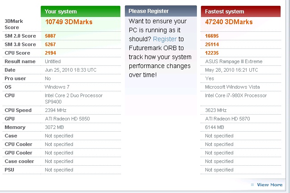Click your SM 2.0 score 5087
The height and width of the screenshot is (193, 290).
(50, 36)
